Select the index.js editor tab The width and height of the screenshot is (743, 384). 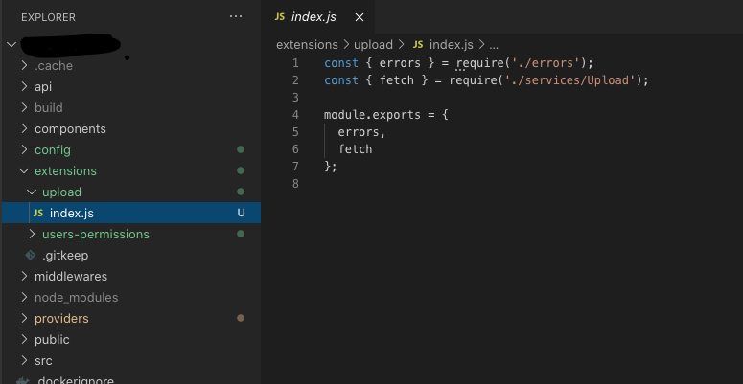(x=319, y=17)
